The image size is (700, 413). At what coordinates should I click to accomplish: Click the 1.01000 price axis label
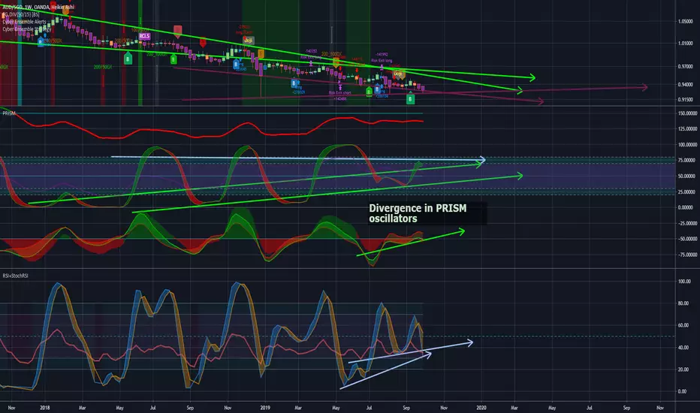[685, 44]
